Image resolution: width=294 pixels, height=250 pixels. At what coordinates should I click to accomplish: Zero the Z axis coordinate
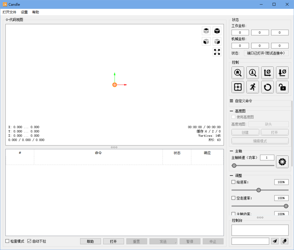[282, 73]
